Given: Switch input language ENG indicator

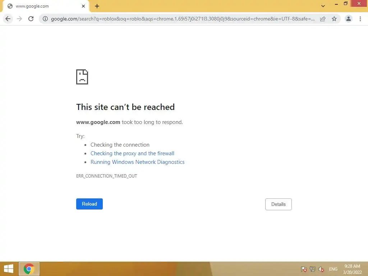Looking at the screenshot, I should coord(333,269).
